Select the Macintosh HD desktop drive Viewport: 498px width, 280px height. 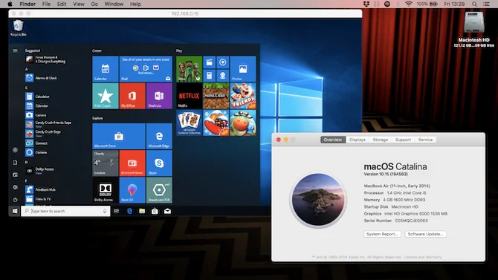point(474,30)
